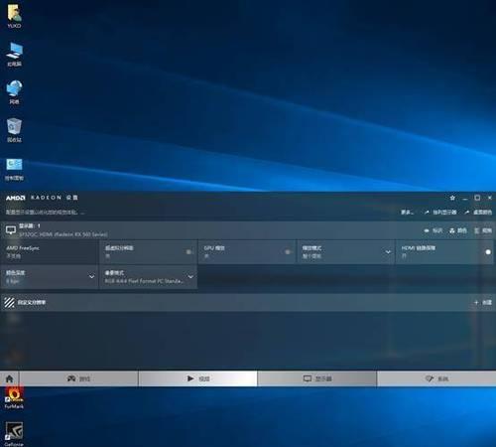Click the eye identify icon in display row
The height and width of the screenshot is (447, 496).
pos(427,230)
